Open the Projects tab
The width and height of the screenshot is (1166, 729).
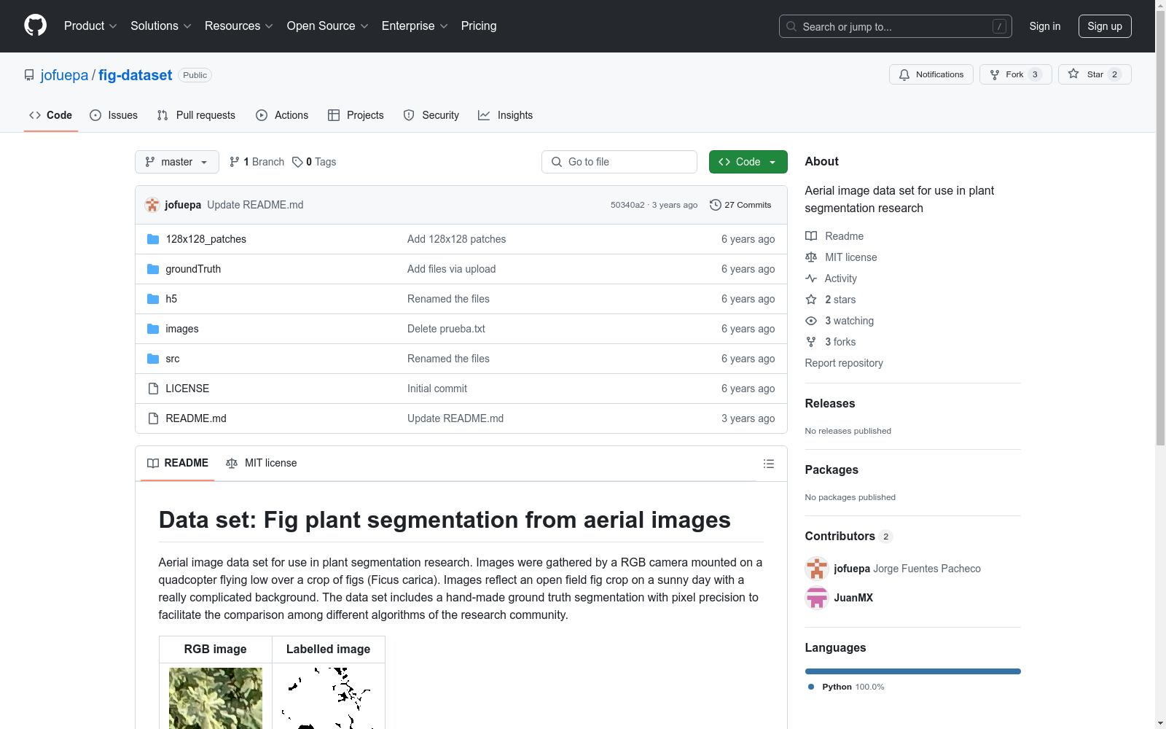click(356, 115)
